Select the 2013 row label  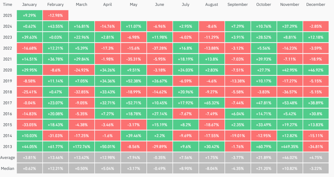click(8, 147)
